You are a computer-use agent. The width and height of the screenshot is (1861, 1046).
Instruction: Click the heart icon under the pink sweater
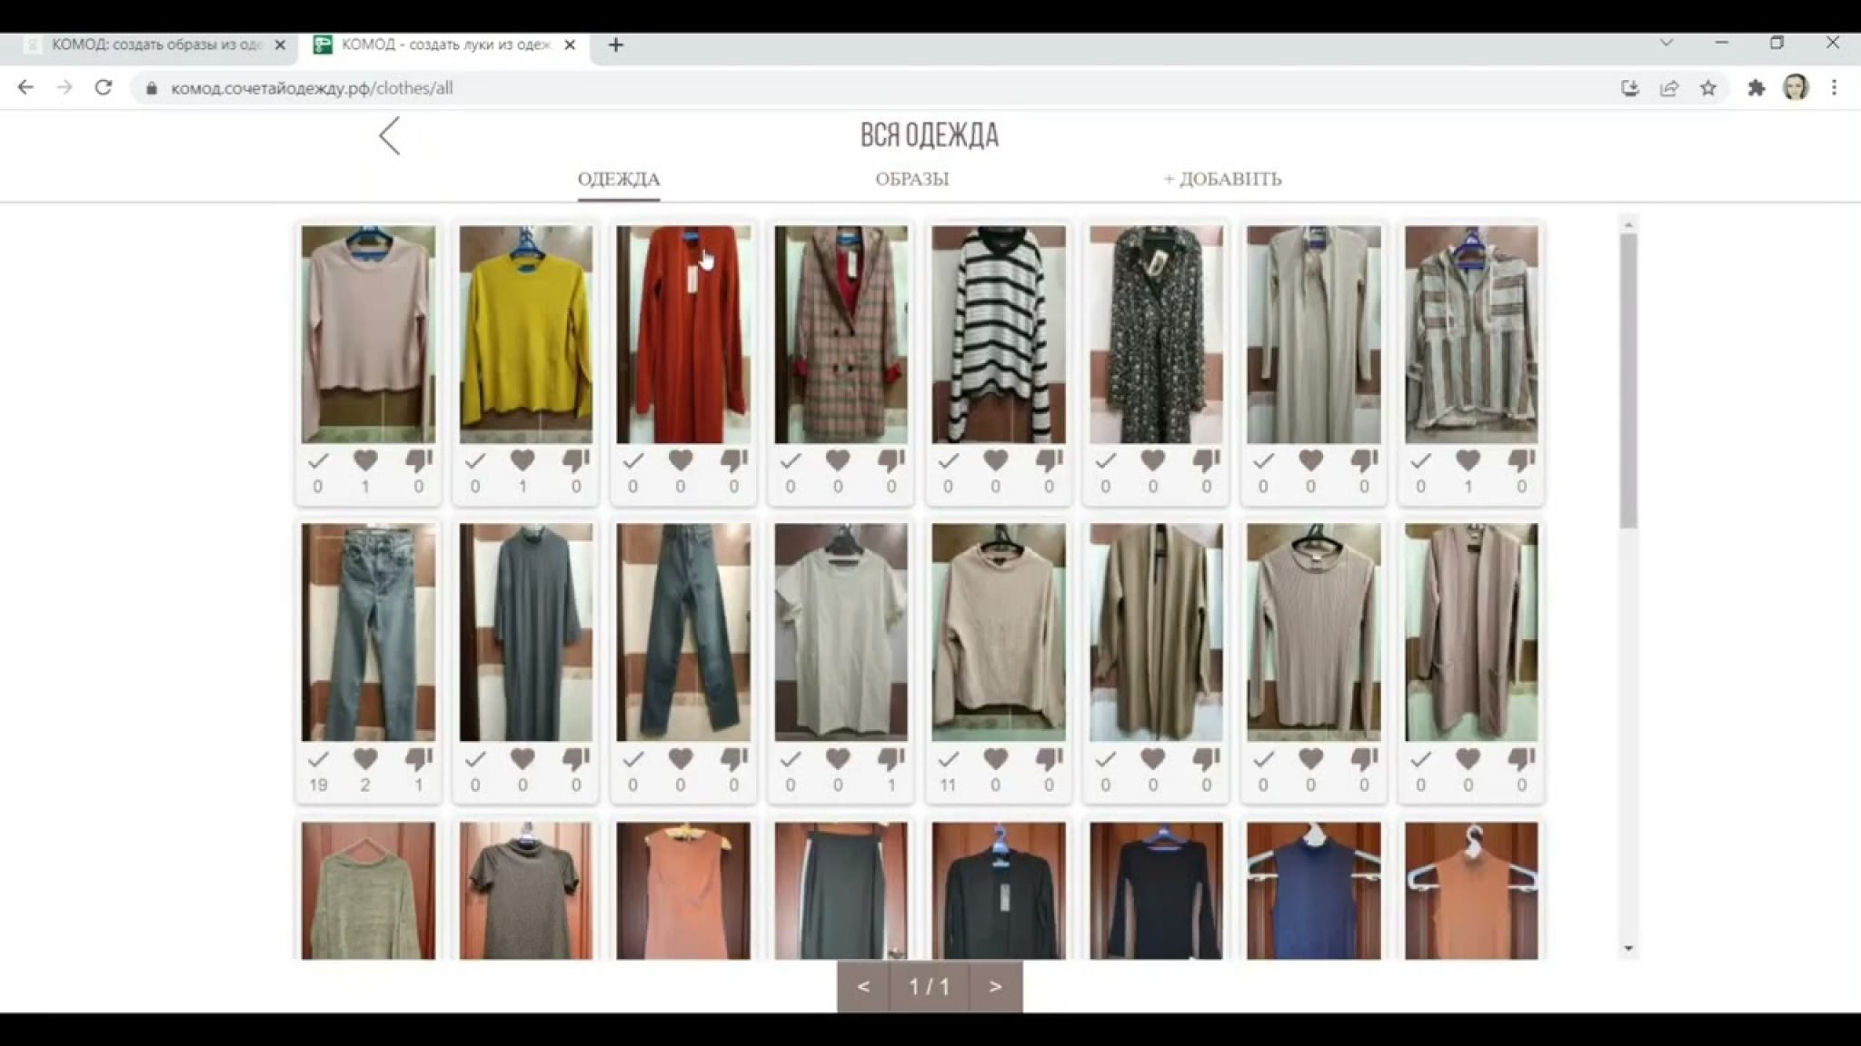365,460
